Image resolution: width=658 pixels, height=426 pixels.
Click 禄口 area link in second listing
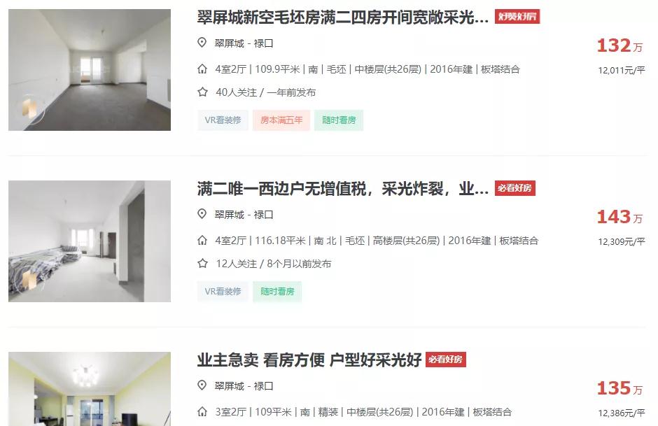[263, 215]
